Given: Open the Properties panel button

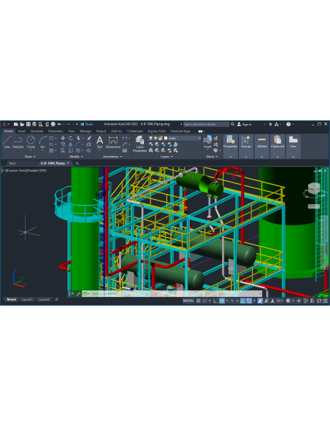Looking at the screenshot, I should pyautogui.click(x=230, y=146).
